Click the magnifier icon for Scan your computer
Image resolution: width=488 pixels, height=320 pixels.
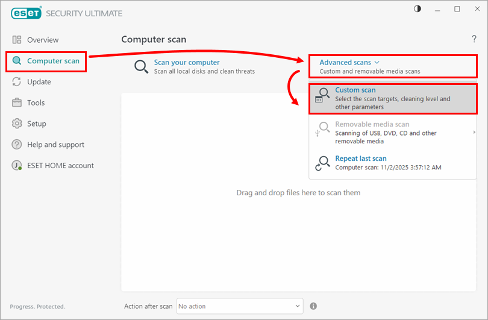142,67
